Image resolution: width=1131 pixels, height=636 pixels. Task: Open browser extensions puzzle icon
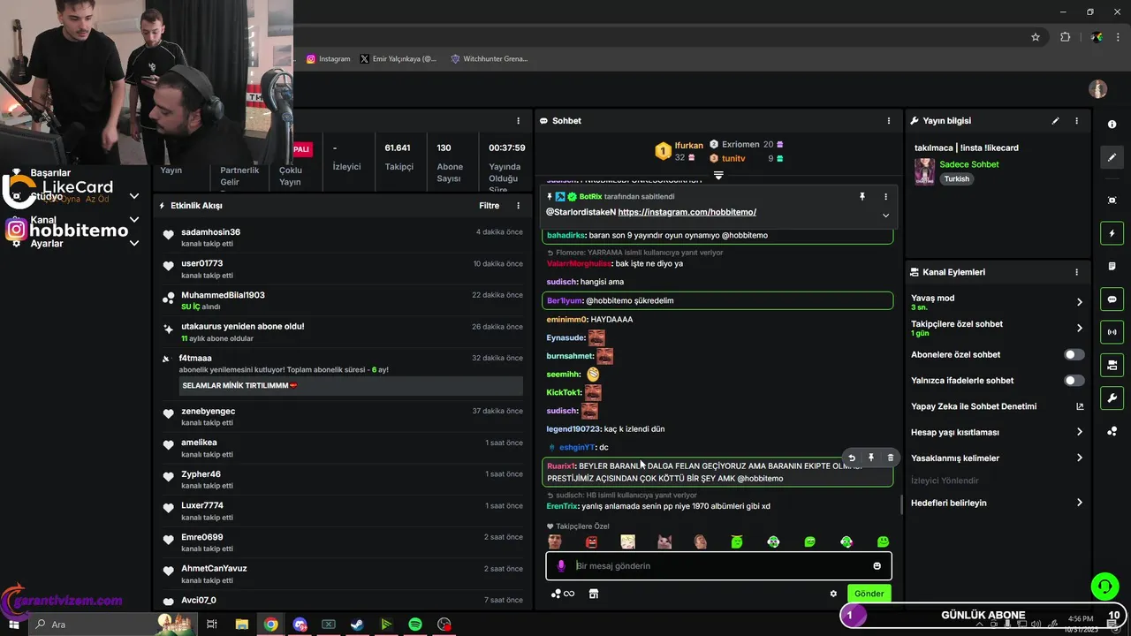click(1065, 37)
